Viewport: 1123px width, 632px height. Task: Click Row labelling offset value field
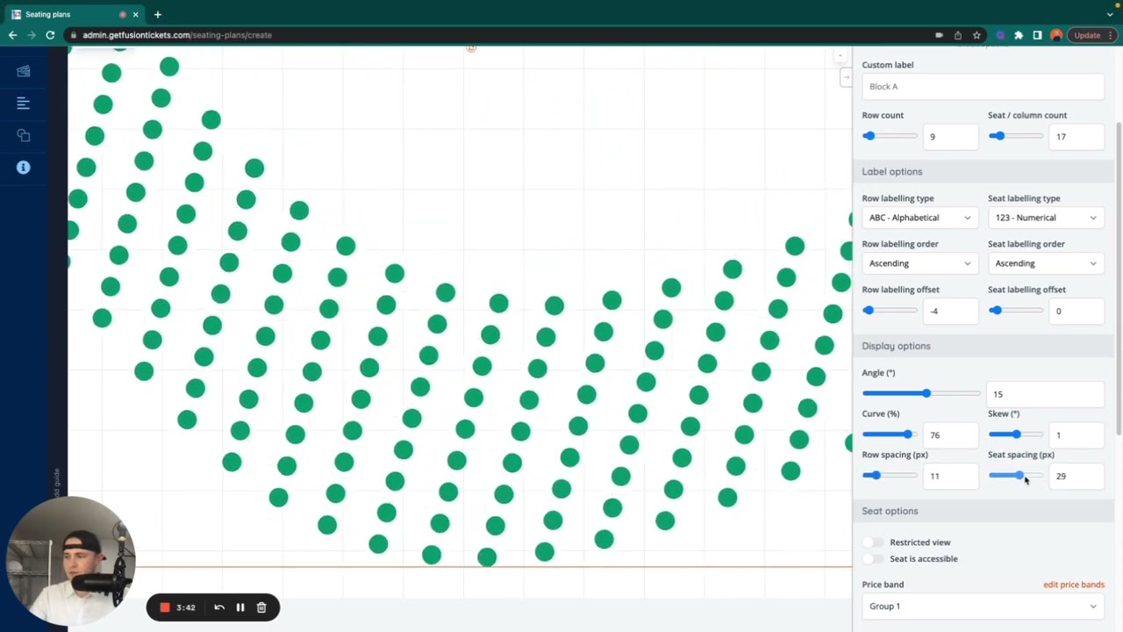(951, 311)
